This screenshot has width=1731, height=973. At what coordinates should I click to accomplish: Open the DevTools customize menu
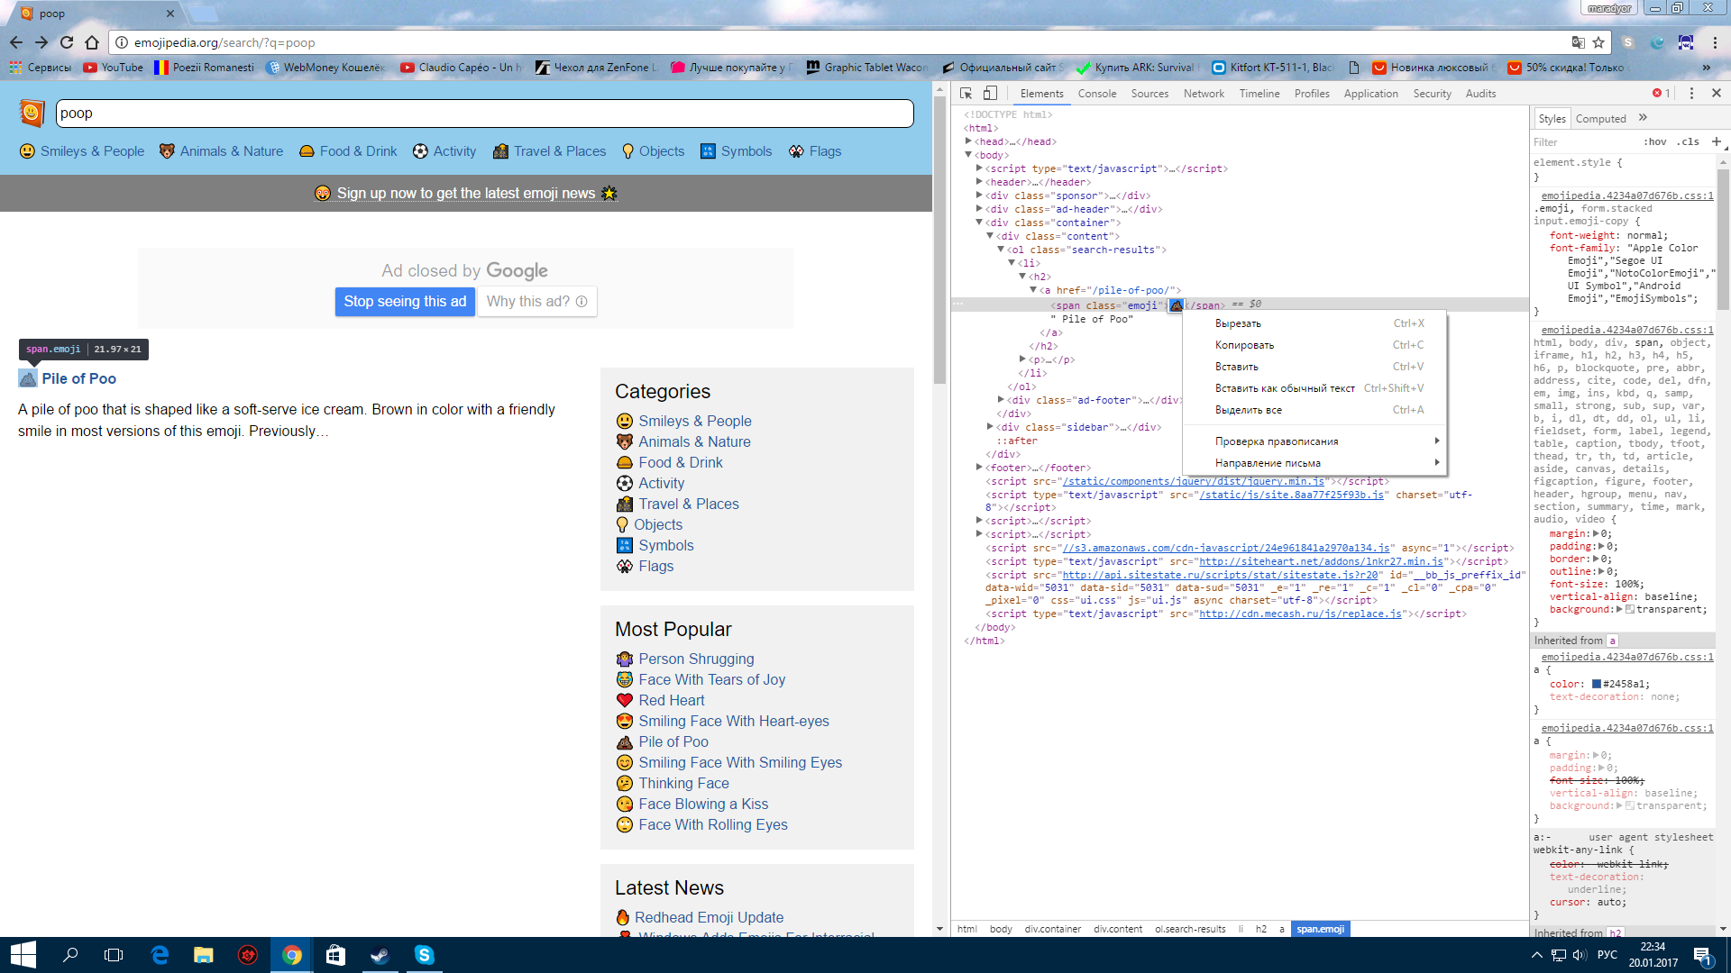coord(1691,94)
